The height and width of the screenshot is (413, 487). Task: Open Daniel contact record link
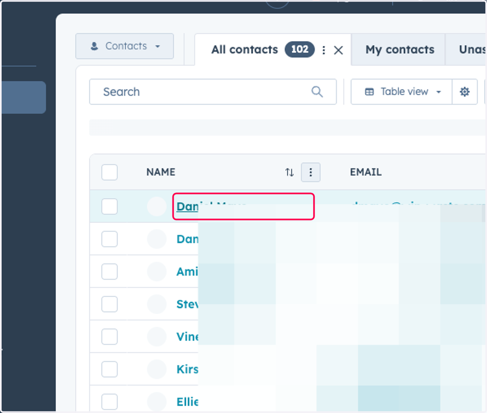(x=187, y=206)
